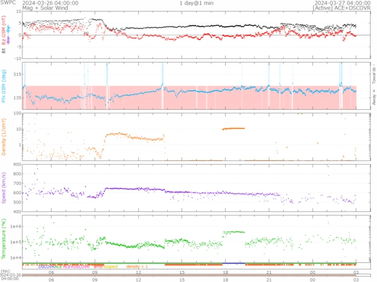
Task: Click the end time 2024-03-27 04:00:00
Action: click(x=343, y=3)
